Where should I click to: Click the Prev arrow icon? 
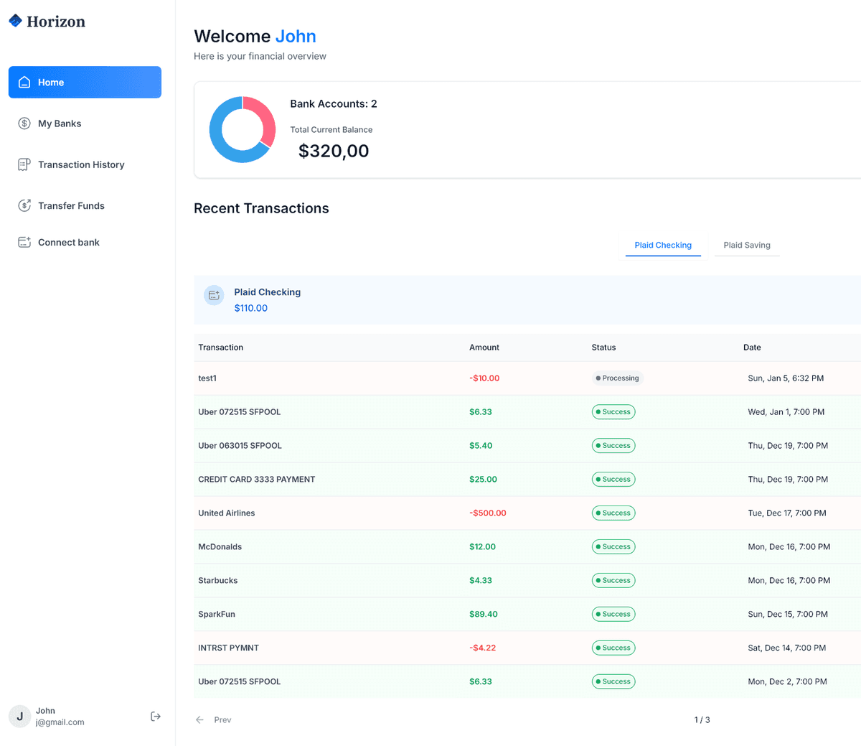200,719
